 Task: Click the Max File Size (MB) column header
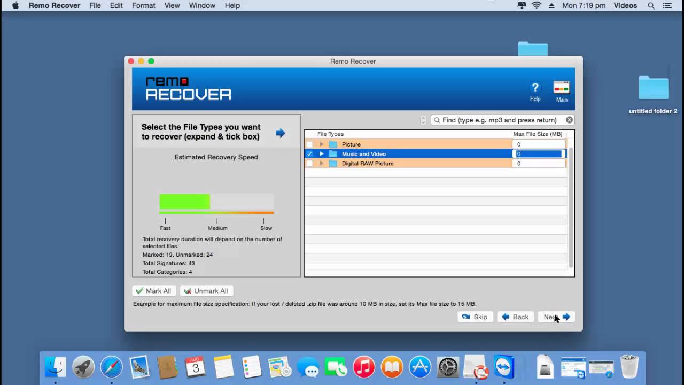538,134
